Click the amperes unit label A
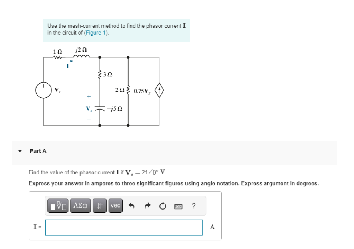 point(212,227)
